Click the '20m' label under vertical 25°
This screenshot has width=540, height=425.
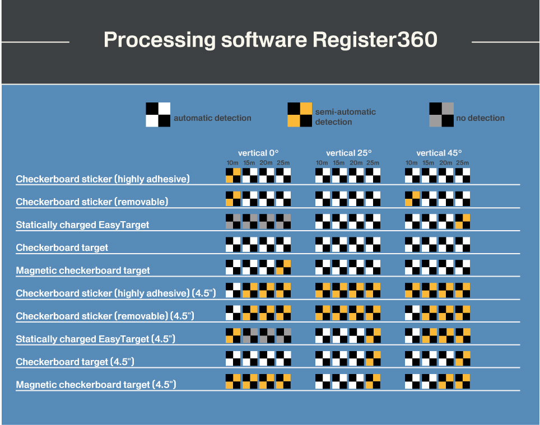356,163
